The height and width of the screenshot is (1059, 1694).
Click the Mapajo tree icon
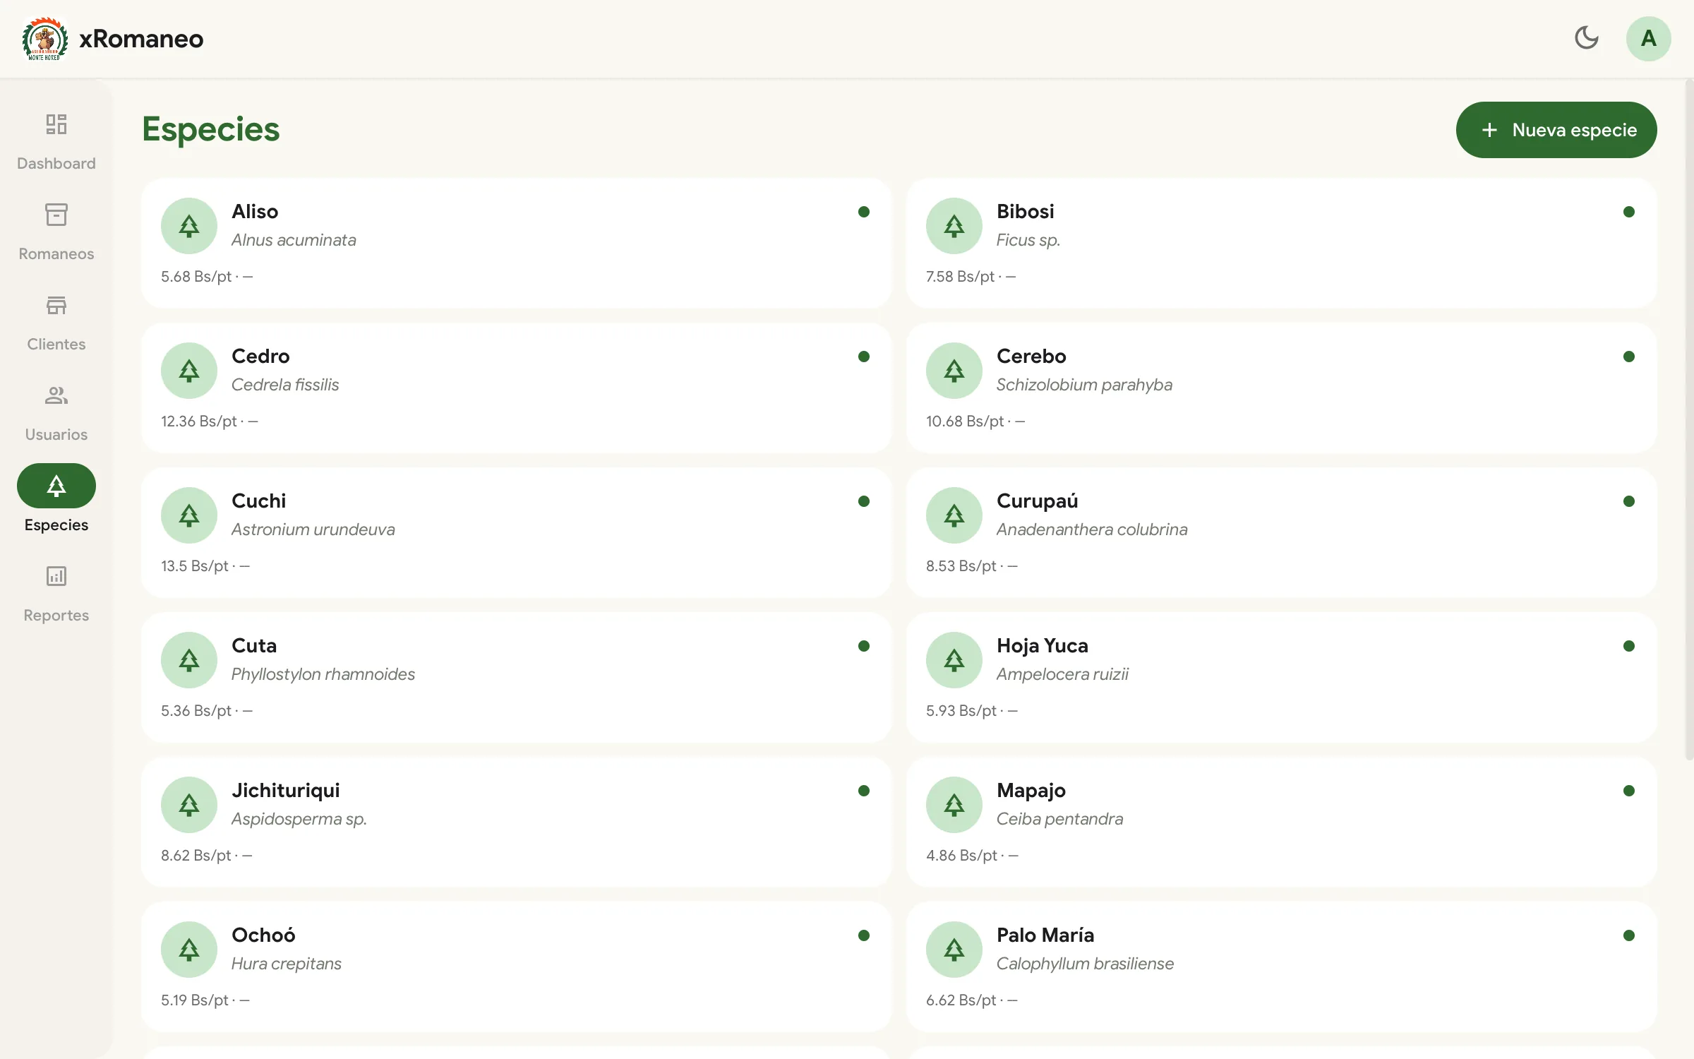954,805
